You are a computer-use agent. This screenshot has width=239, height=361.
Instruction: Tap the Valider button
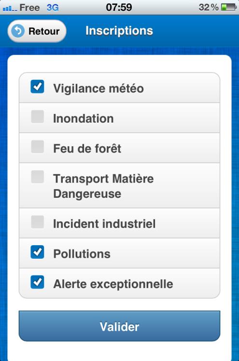(x=120, y=326)
